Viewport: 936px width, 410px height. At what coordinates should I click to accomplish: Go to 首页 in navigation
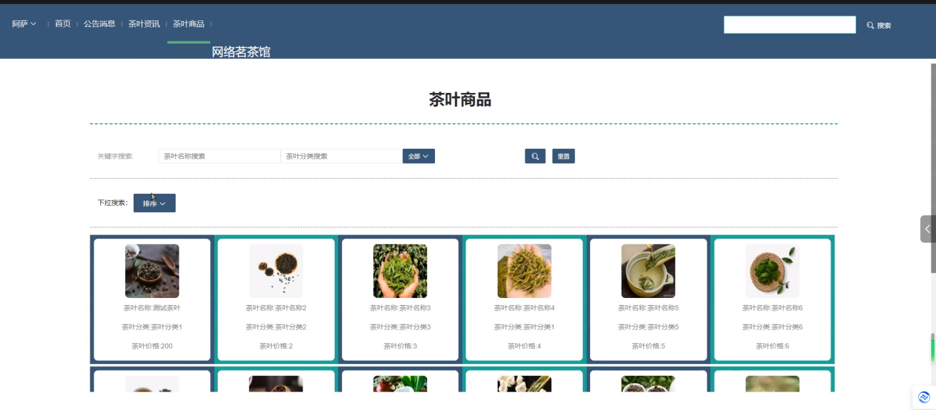pos(63,24)
